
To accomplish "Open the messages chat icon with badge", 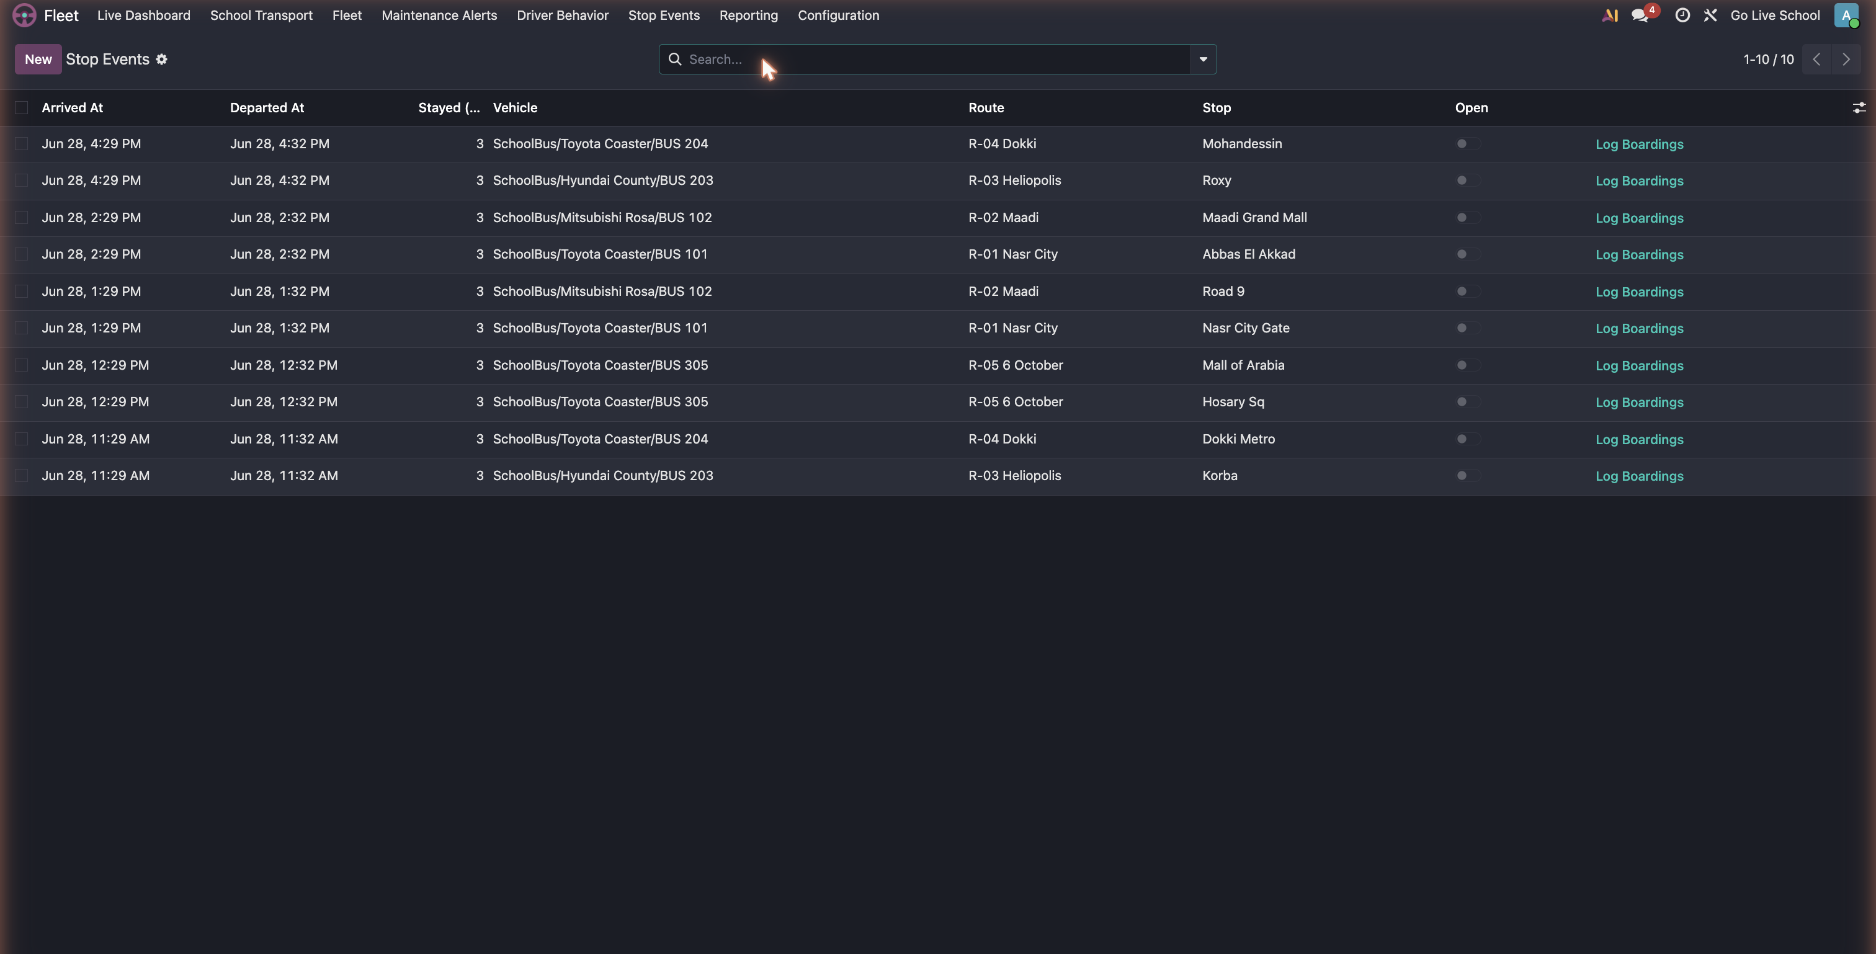I will coord(1640,16).
